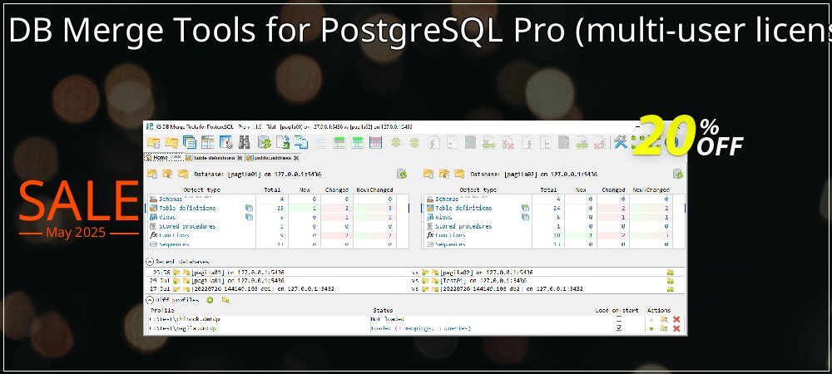
Task: Click the Excel export icon in toolbar
Action: tap(283, 142)
